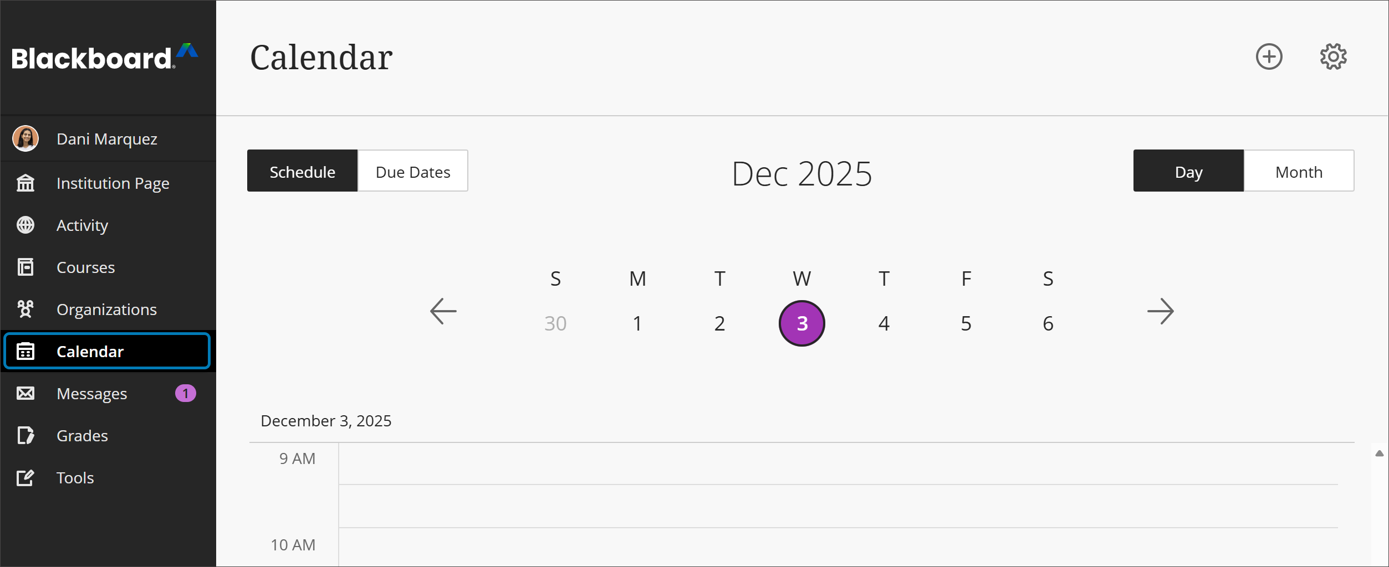This screenshot has width=1389, height=567.
Task: Select the Grades icon
Action: [x=25, y=436]
